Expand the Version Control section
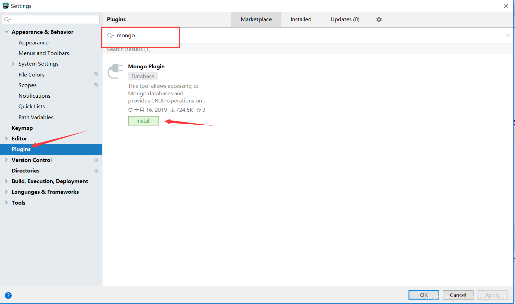Screen dimensions: 515x304 point(7,160)
